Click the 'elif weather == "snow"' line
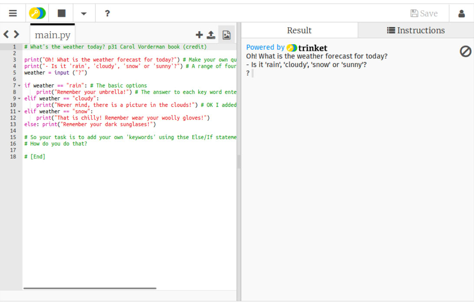 [58, 112]
